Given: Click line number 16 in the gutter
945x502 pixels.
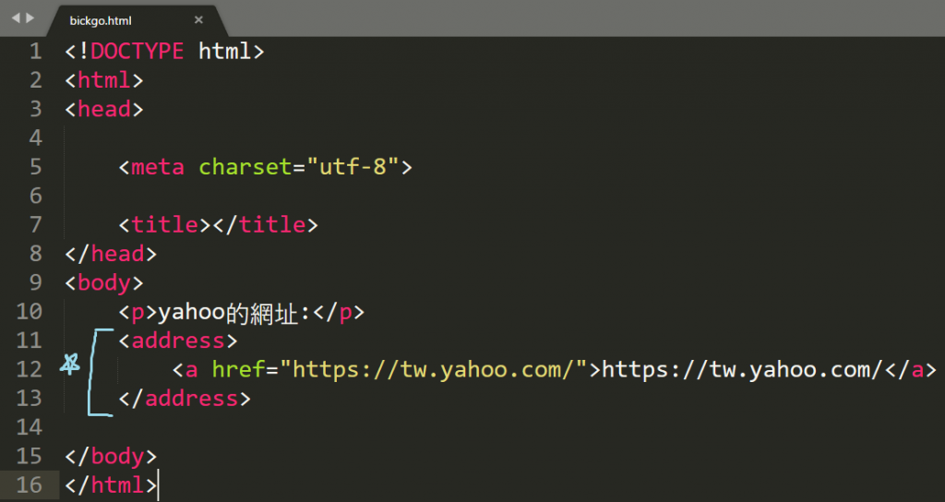Looking at the screenshot, I should 29,485.
